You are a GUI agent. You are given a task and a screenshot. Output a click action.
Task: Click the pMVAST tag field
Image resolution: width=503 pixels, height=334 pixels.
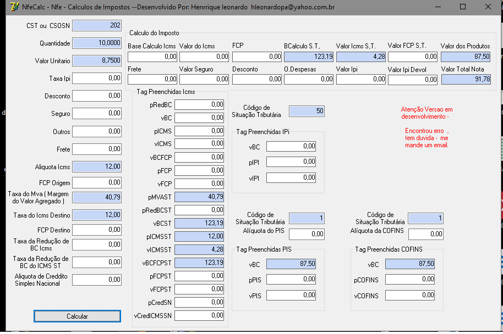(199, 197)
